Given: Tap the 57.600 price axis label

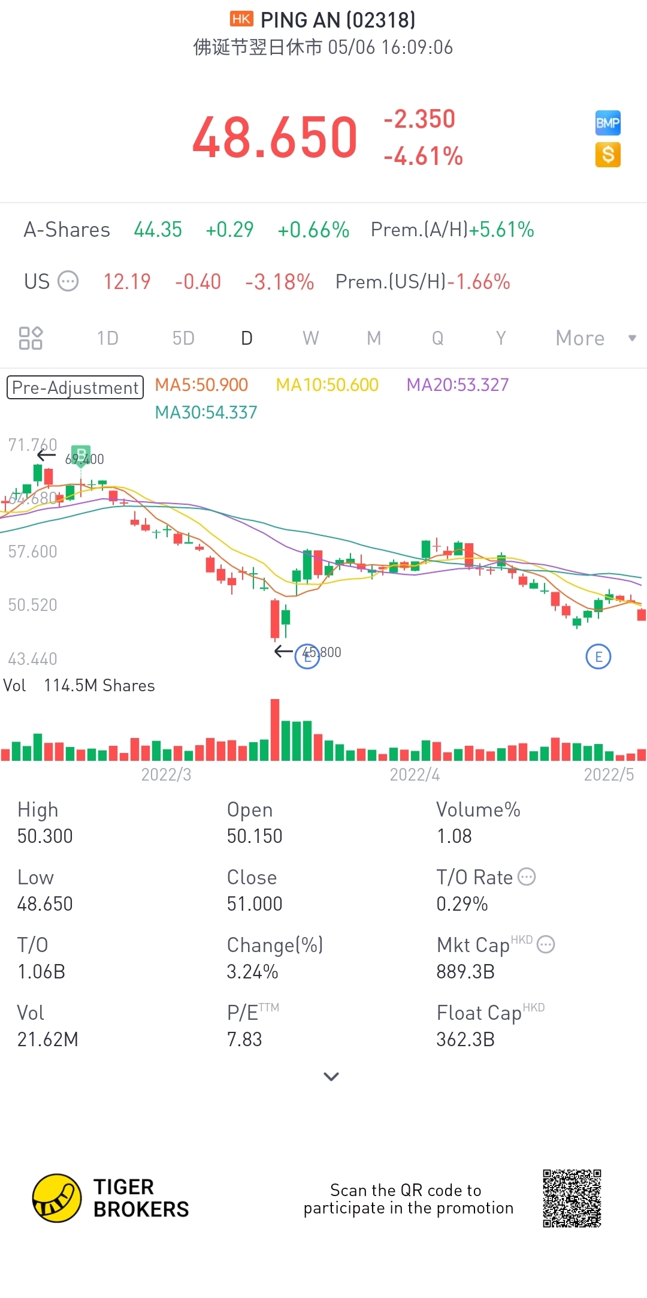Looking at the screenshot, I should 32,552.
